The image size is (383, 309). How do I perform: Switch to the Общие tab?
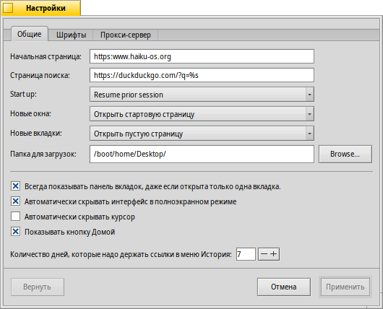click(30, 34)
